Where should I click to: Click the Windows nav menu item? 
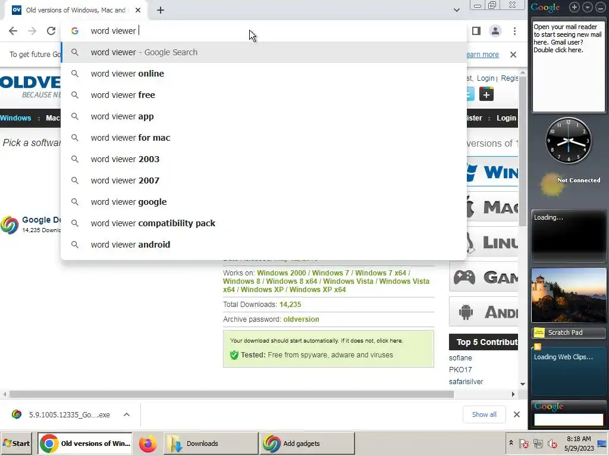[x=15, y=118]
